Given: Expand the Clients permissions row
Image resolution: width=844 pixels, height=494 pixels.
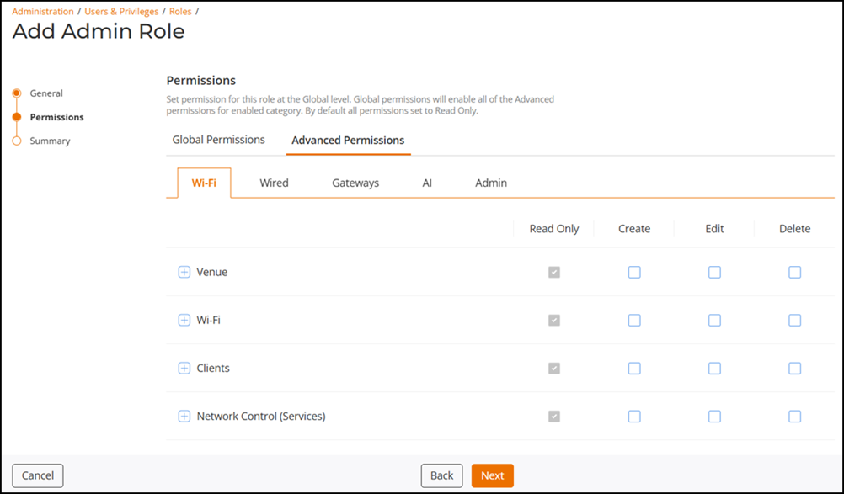Looking at the screenshot, I should 184,369.
